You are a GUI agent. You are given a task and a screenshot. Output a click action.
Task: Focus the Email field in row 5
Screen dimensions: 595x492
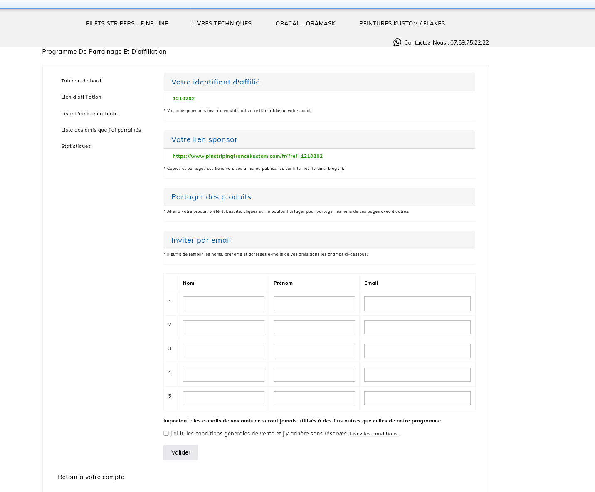(417, 398)
